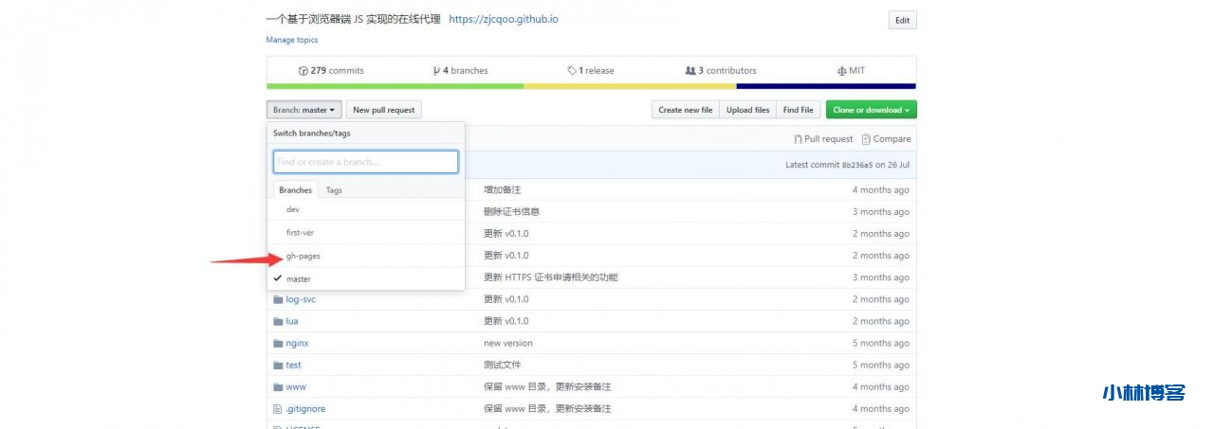Viewport: 1214px width, 429px height.
Task: Click the checkmark beside master
Action: (x=277, y=278)
